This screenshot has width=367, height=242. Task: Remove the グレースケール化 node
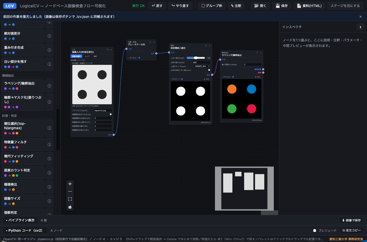[x=154, y=42]
